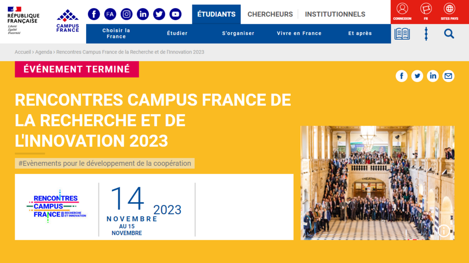Open the Choisir la France menu
The image size is (469, 263).
pyautogui.click(x=116, y=33)
